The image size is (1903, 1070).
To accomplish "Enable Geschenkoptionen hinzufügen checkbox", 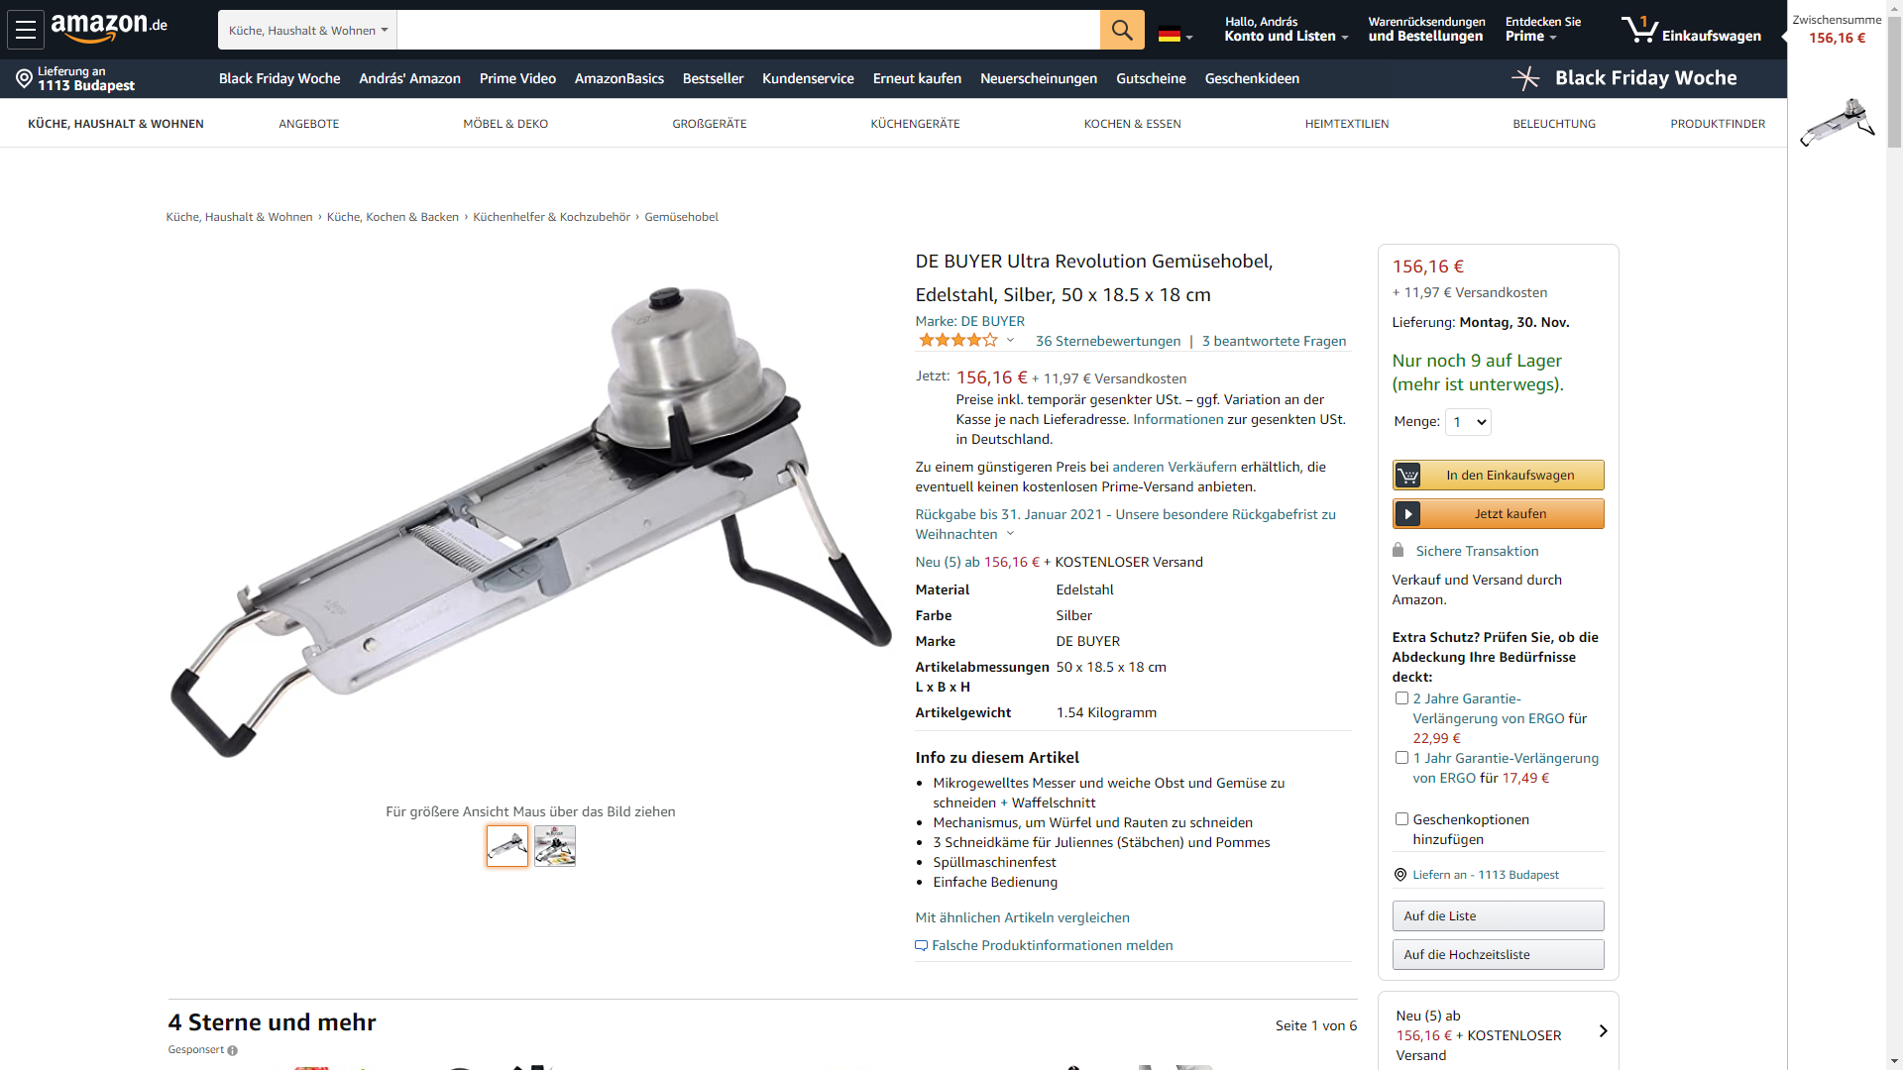I will [x=1401, y=819].
